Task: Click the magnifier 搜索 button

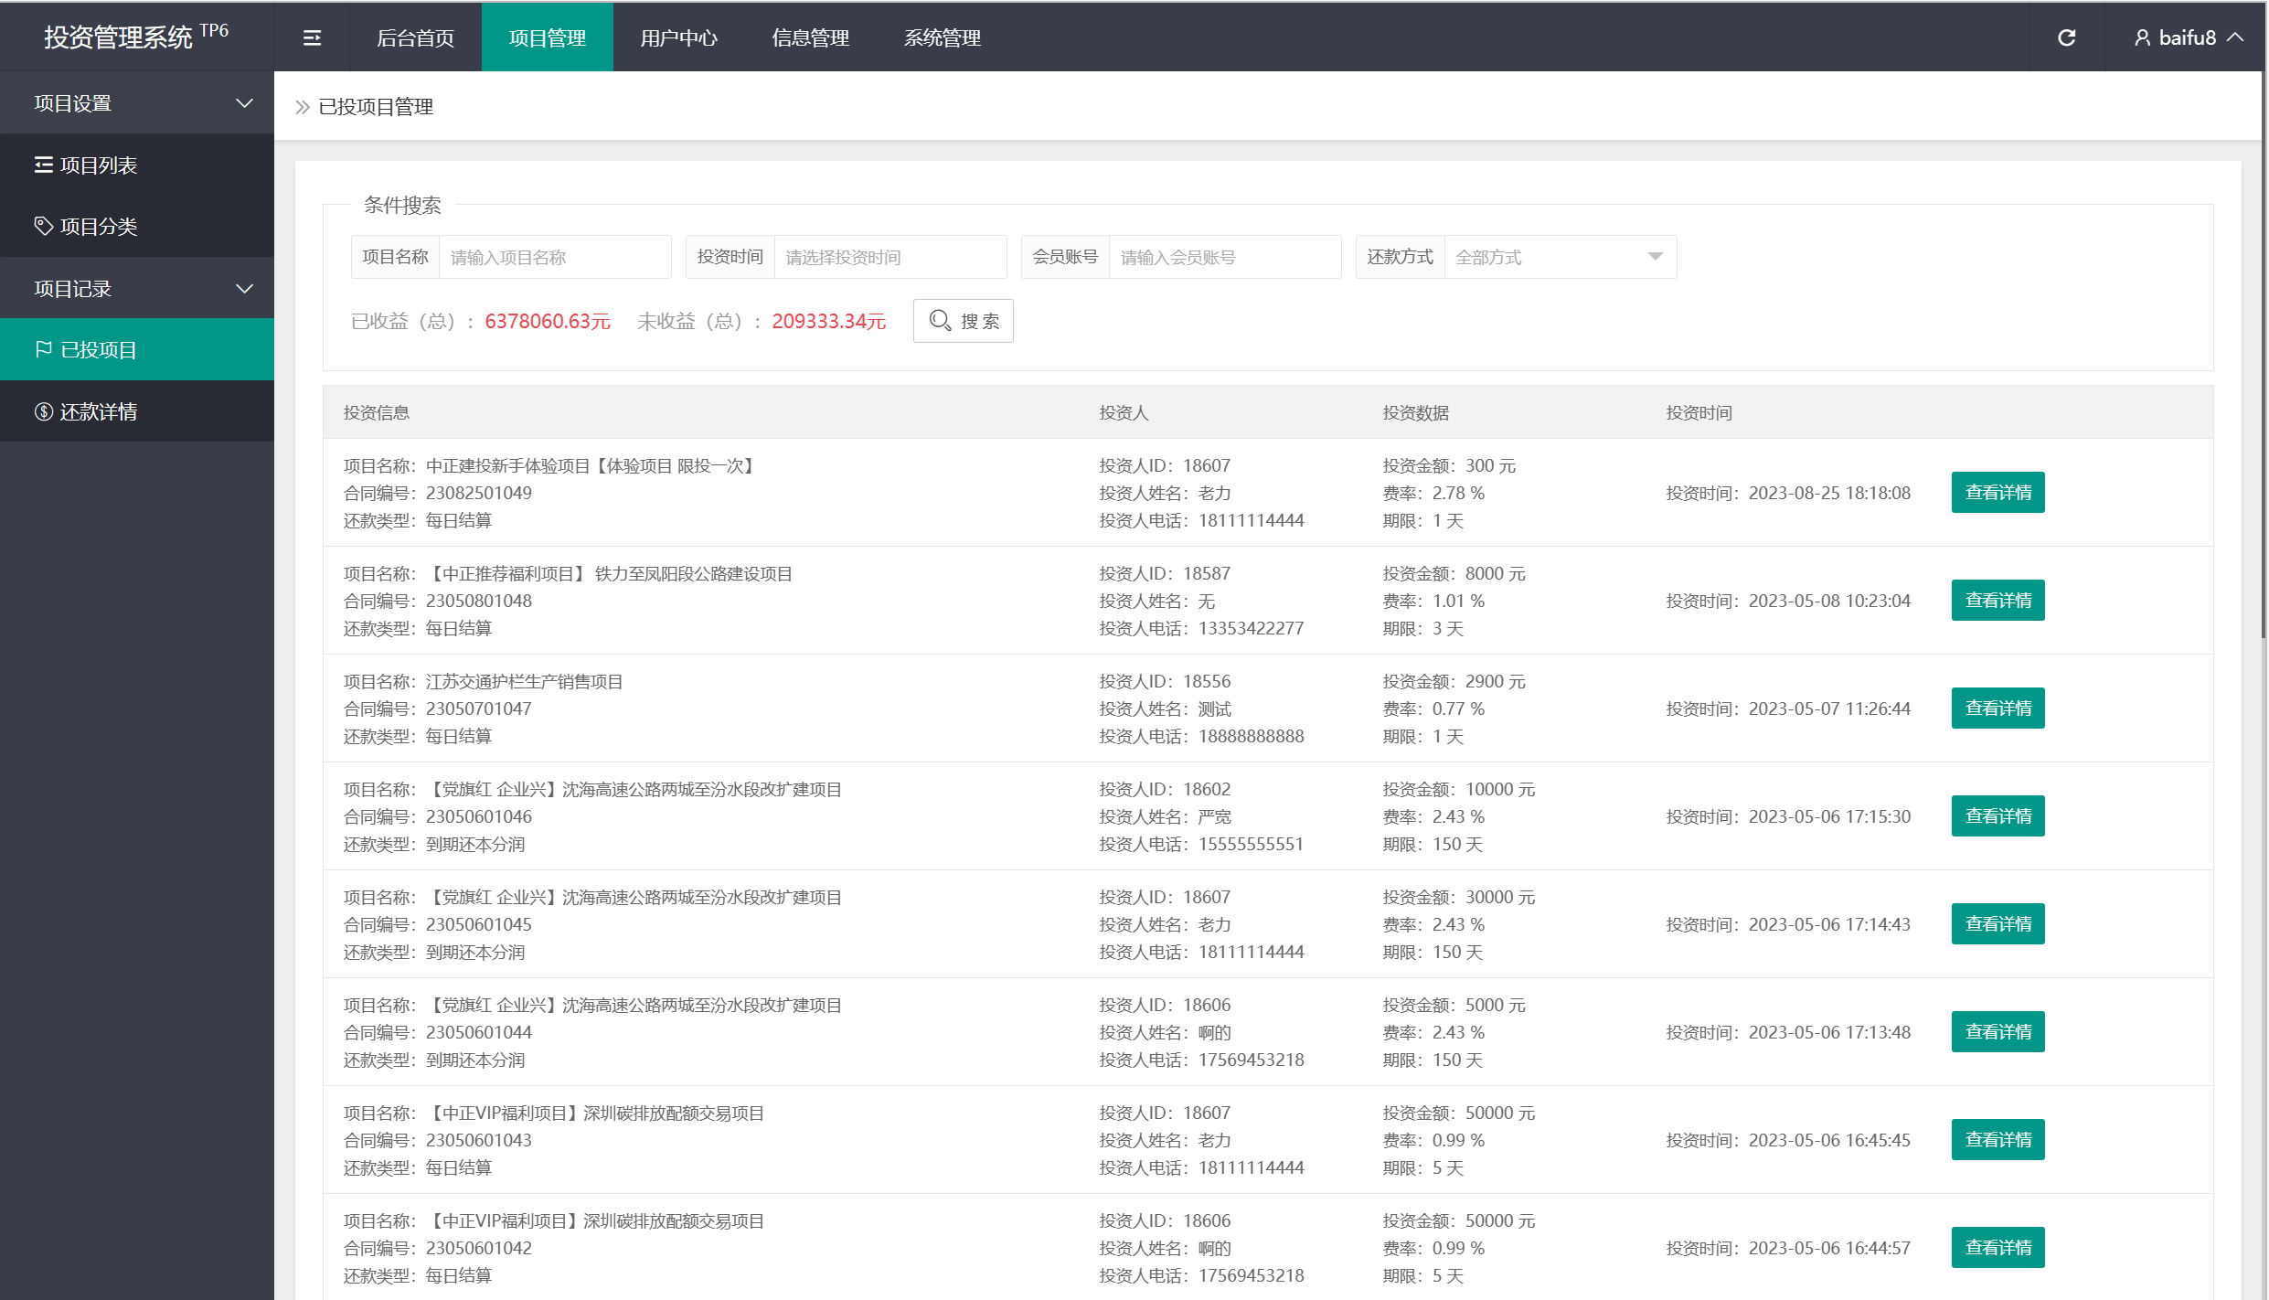Action: (x=963, y=321)
